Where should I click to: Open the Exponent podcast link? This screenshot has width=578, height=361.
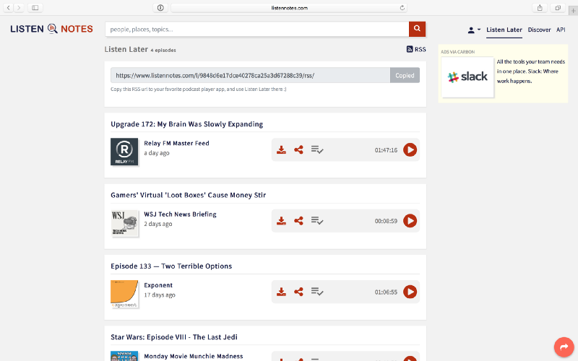(158, 285)
